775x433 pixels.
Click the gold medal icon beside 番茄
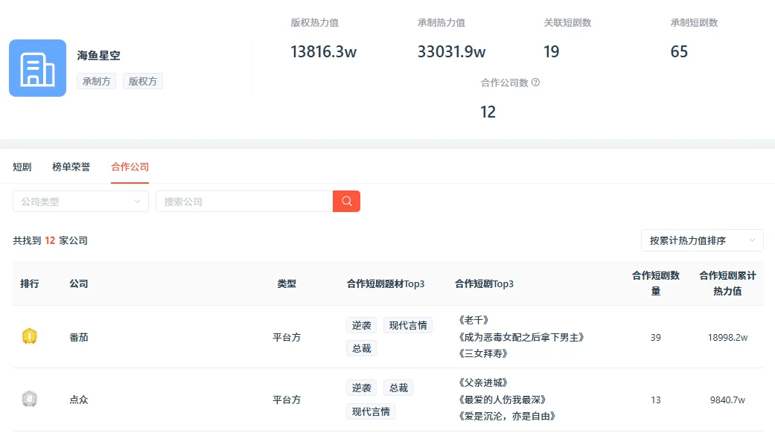(x=30, y=336)
